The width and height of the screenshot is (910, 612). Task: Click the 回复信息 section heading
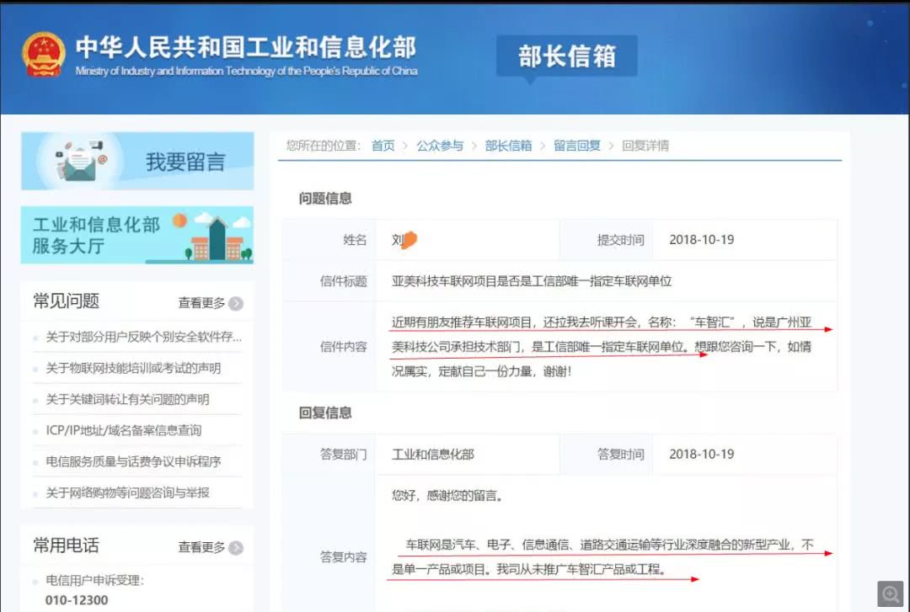click(325, 413)
